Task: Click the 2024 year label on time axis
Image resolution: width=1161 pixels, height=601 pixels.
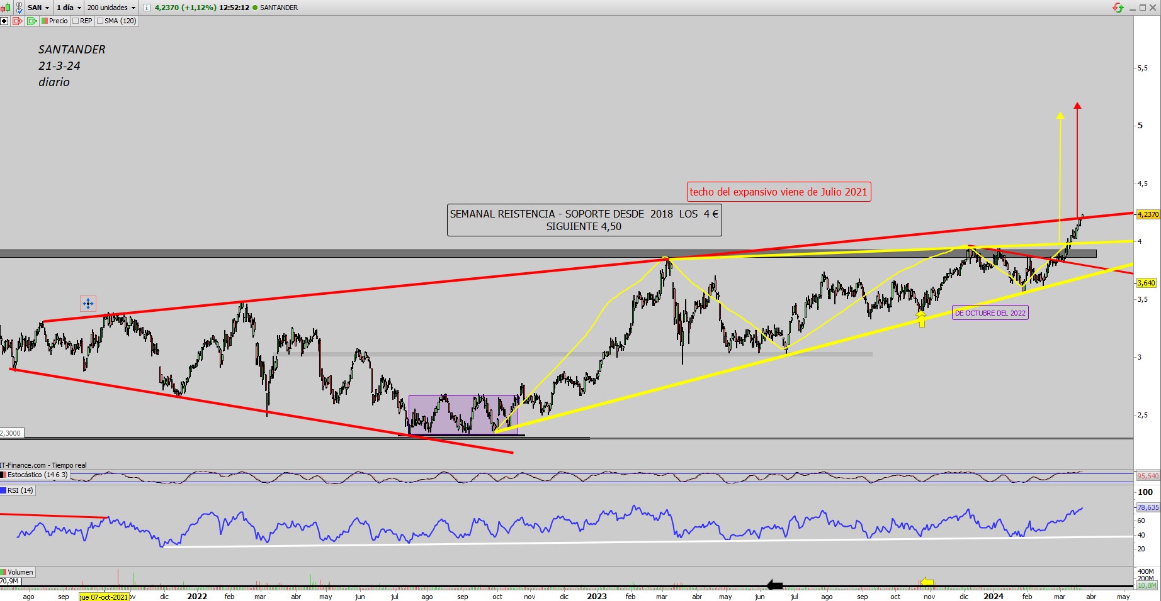Action: [x=994, y=597]
